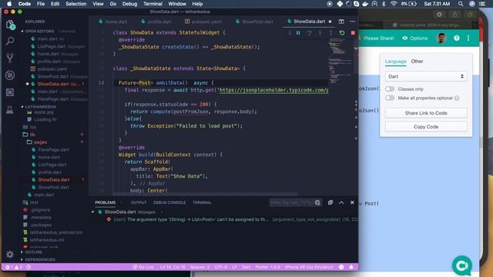Click the Please Share! link
The image size is (493, 277).
(378, 38)
